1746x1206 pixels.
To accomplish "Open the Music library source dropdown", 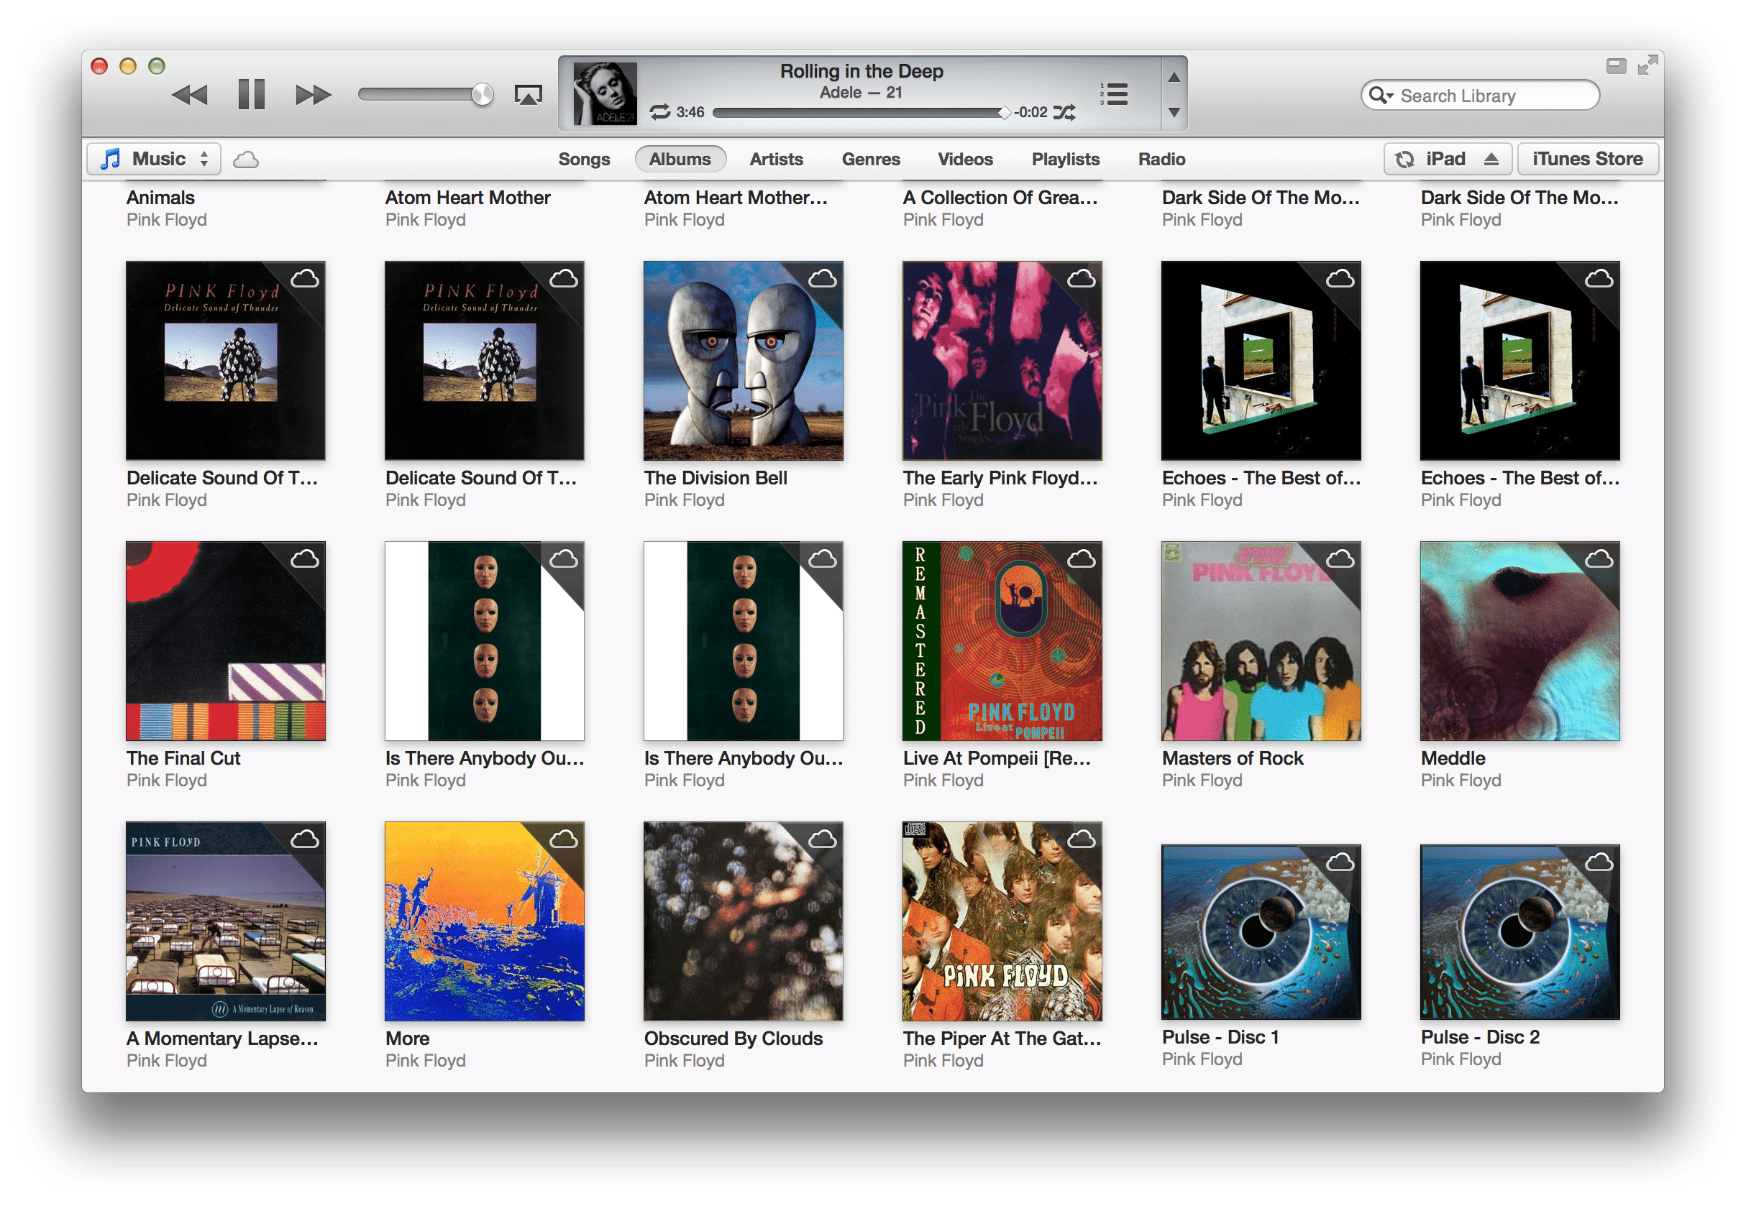I will tap(153, 159).
